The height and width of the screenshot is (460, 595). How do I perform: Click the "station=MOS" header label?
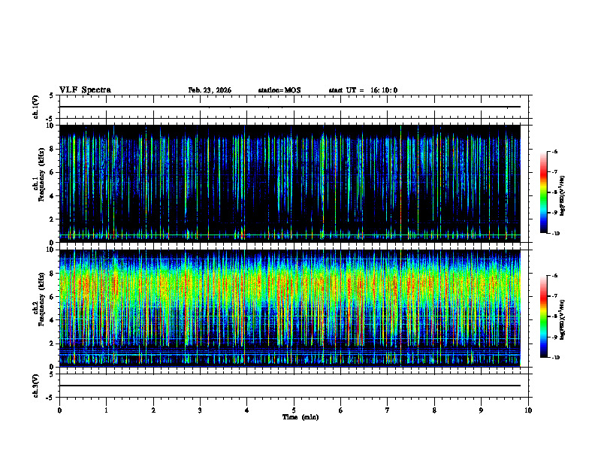point(279,90)
